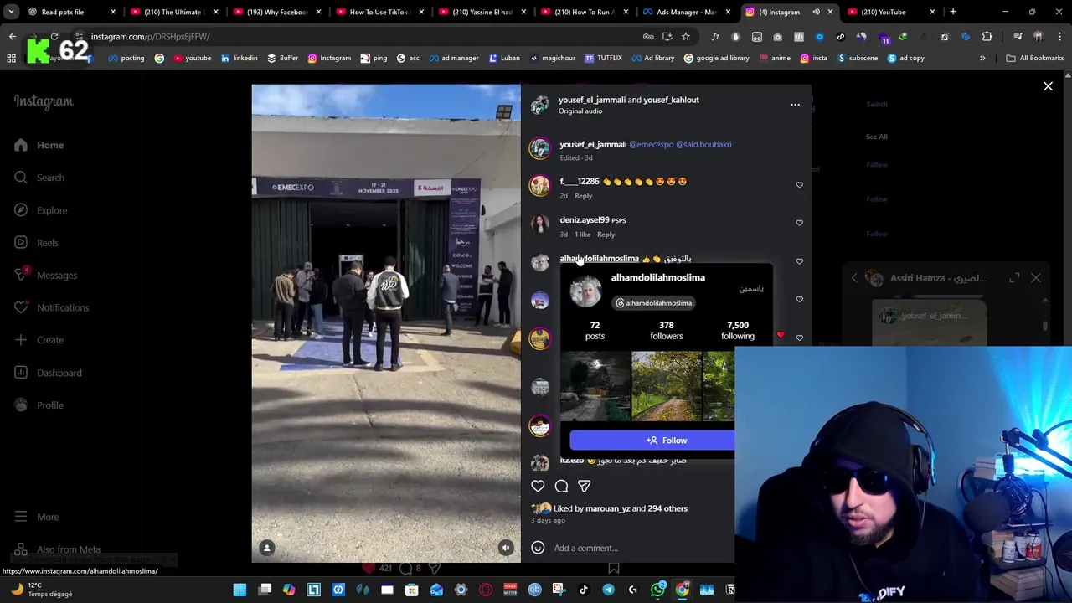Open first thumbnail in hover card
The width and height of the screenshot is (1072, 603).
(595, 386)
